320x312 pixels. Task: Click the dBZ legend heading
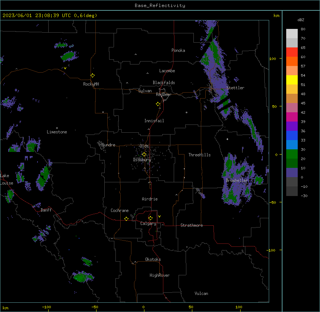[301, 20]
